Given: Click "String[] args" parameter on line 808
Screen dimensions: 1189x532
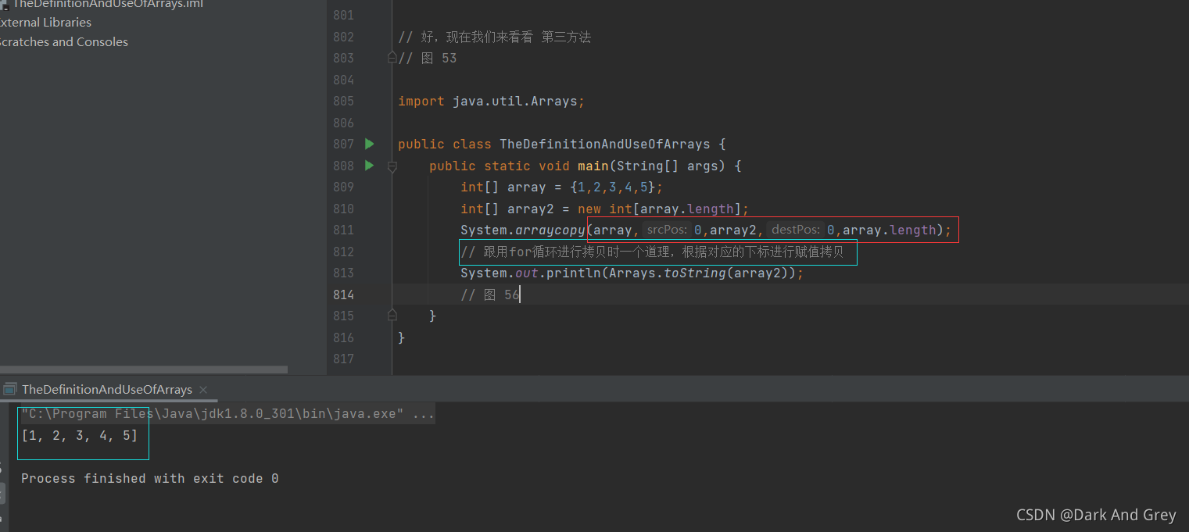Looking at the screenshot, I should pyautogui.click(x=668, y=166).
